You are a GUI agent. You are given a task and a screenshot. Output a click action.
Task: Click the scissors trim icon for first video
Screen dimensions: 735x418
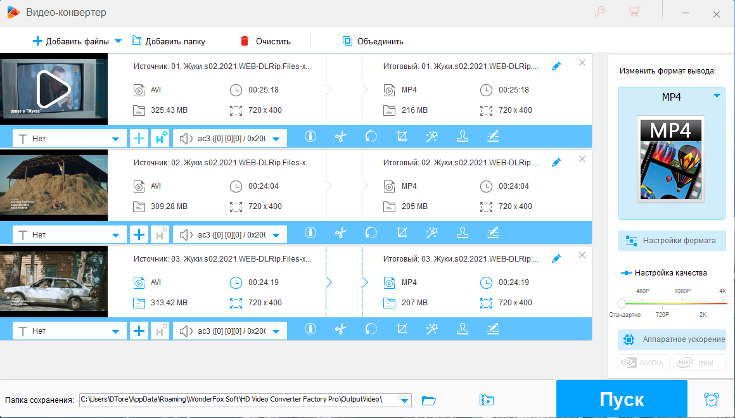(341, 137)
